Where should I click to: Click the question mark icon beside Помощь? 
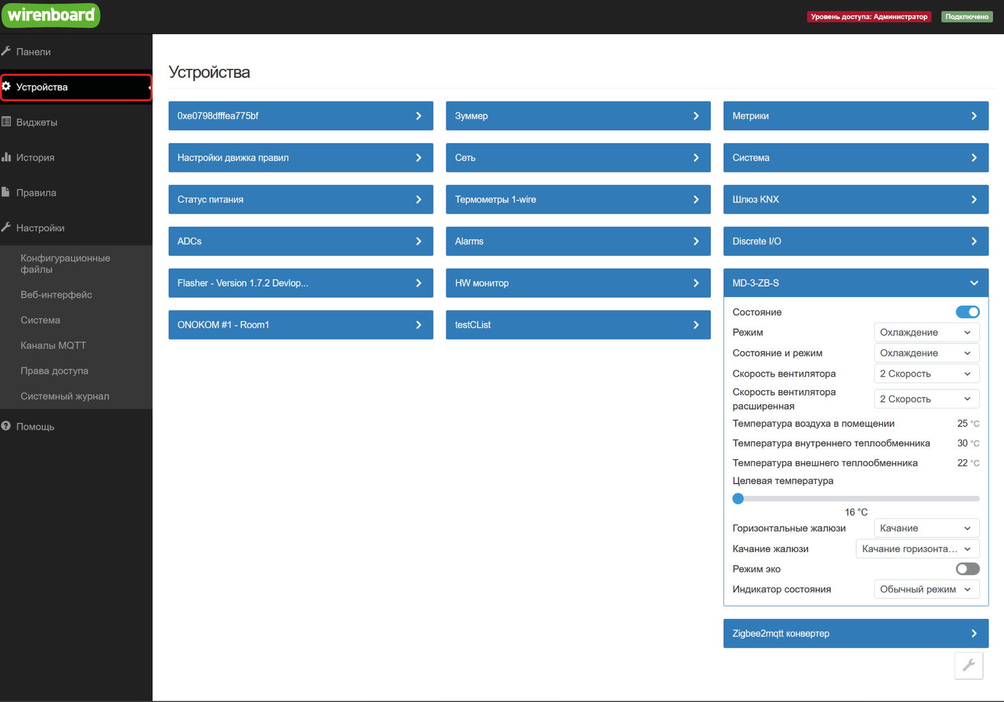[6, 426]
